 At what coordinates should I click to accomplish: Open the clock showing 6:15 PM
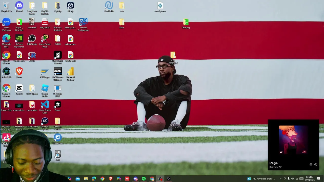click(x=310, y=179)
